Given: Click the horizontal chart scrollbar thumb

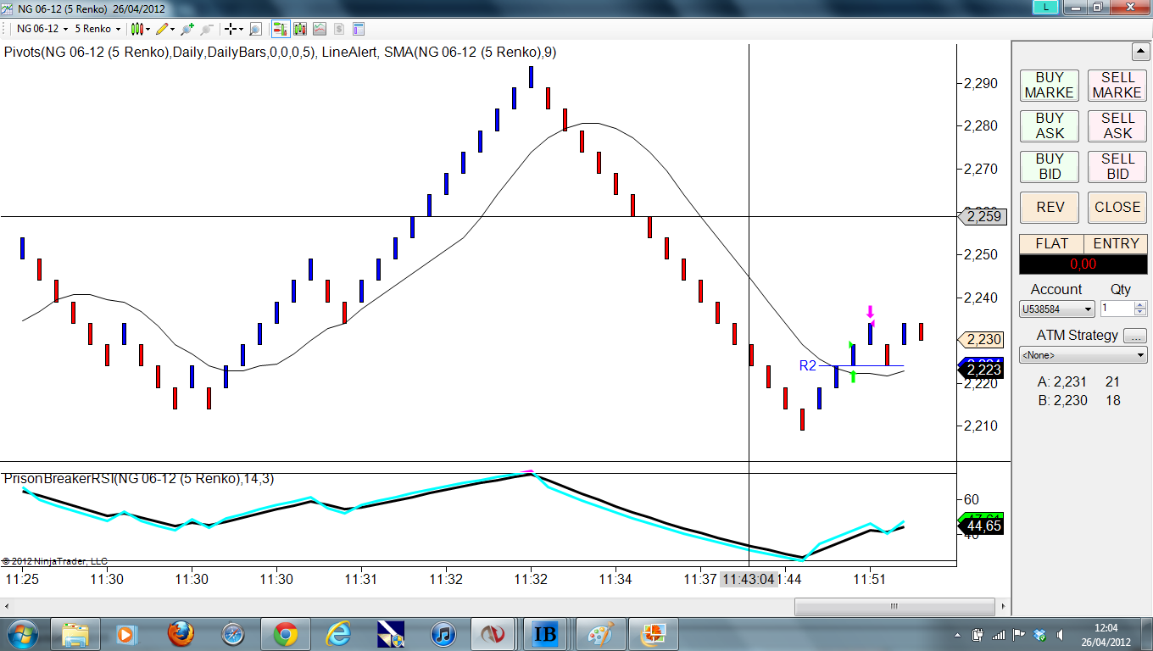Looking at the screenshot, I should pyautogui.click(x=894, y=607).
